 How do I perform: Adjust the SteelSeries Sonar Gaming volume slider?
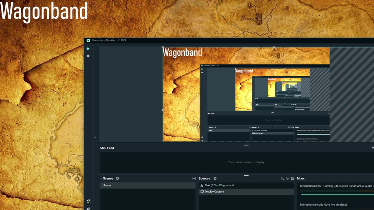point(337,195)
